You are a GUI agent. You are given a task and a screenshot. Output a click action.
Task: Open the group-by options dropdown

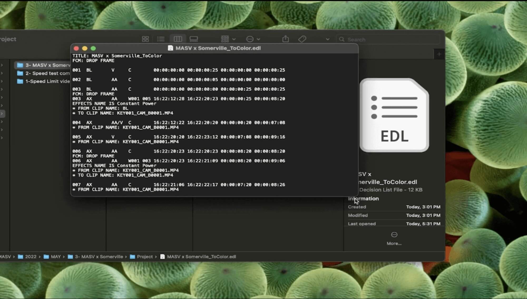228,39
